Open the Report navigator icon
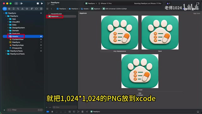This screenshot has height=114, width=202. coord(41,9)
